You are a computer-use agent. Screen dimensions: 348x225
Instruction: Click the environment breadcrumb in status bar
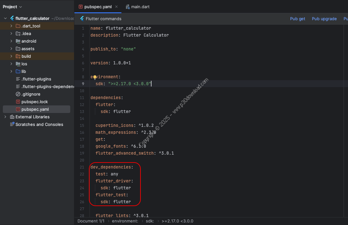125,221
